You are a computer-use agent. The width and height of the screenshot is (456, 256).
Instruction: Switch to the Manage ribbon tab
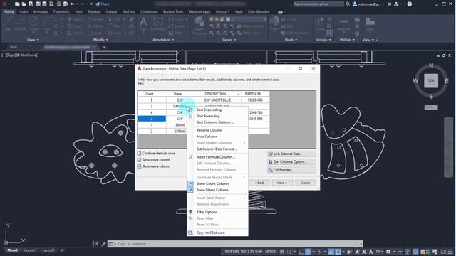[94, 11]
